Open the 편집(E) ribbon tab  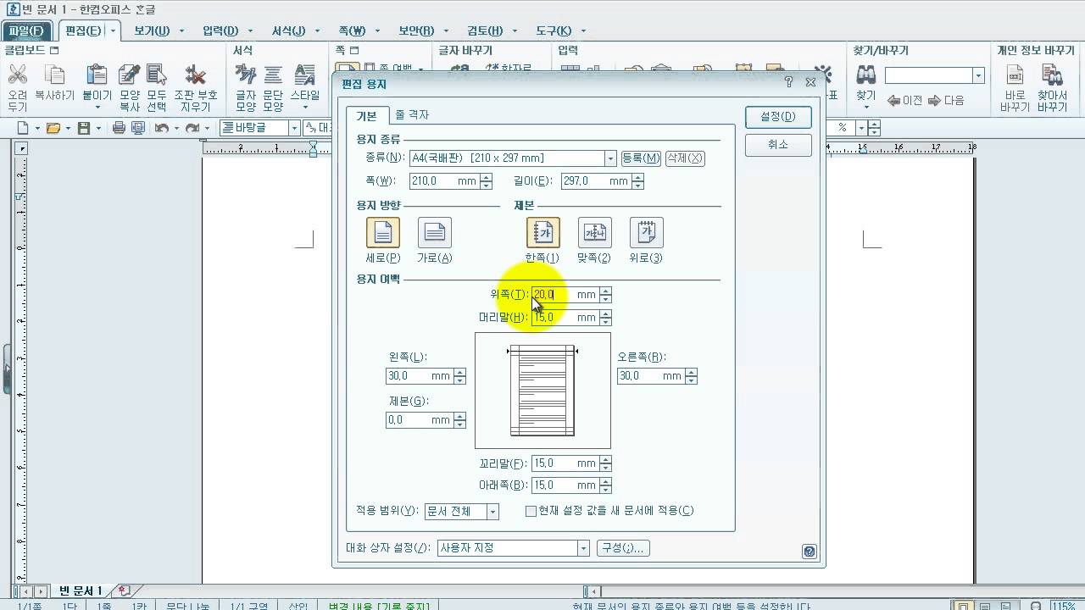(x=82, y=30)
